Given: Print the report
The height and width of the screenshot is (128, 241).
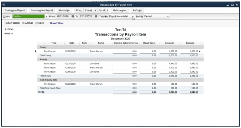Looking at the screenshot, I should 79,10.
